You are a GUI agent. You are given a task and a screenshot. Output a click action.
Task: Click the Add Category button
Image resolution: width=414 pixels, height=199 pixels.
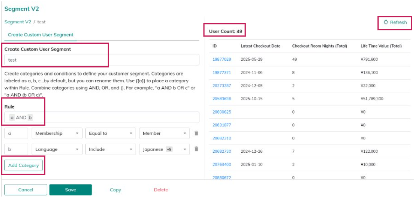point(23,165)
